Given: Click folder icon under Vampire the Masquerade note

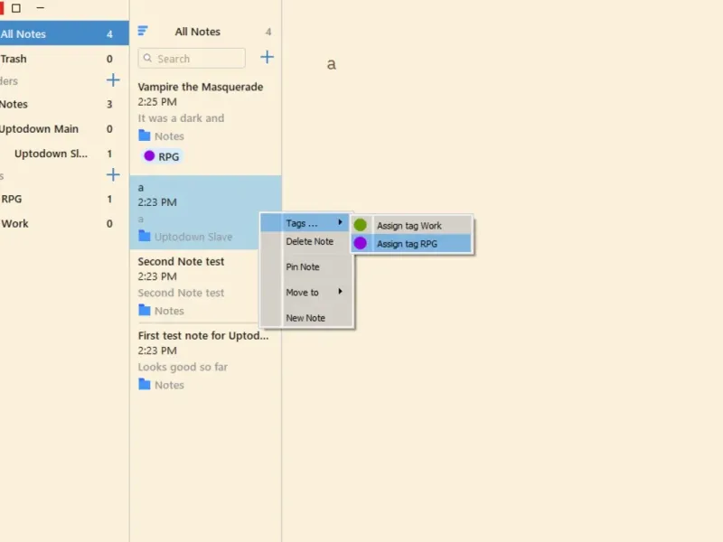Looking at the screenshot, I should [145, 135].
